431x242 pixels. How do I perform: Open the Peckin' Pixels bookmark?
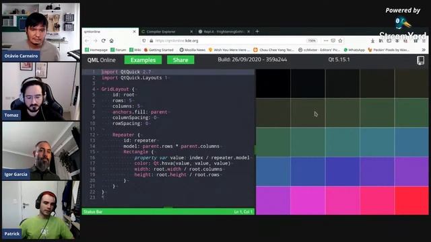pyautogui.click(x=389, y=50)
